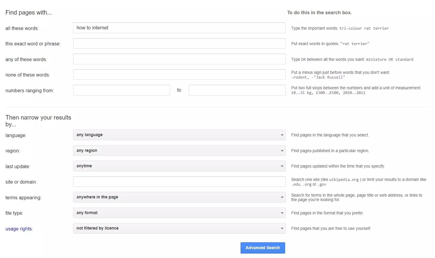
Task: Click inside the all these words field
Action: (179, 28)
